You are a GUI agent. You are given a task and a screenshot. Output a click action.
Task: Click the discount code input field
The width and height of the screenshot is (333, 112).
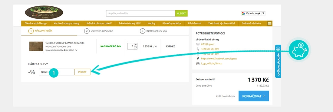(57, 72)
